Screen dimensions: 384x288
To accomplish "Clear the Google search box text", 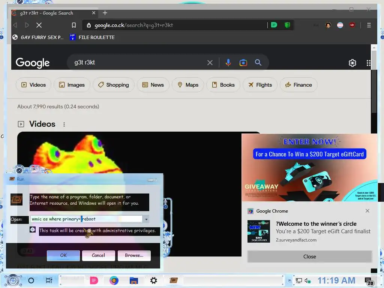I will click(210, 63).
